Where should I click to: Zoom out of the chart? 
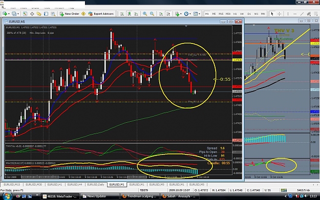point(152,14)
